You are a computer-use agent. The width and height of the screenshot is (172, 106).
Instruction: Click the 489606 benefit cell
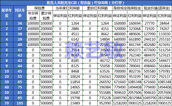tap(135, 34)
